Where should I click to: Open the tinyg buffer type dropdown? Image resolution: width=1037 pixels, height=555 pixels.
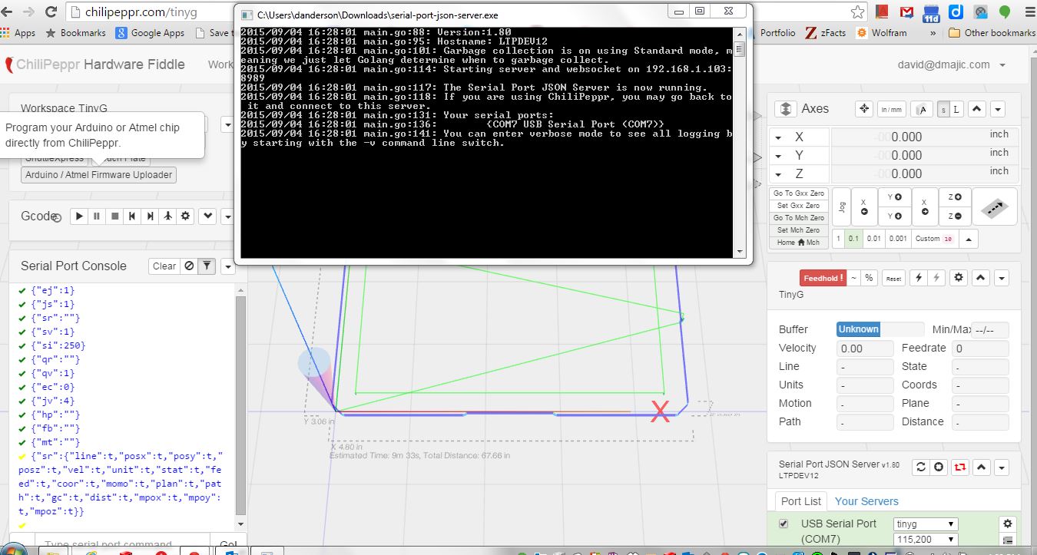925,524
